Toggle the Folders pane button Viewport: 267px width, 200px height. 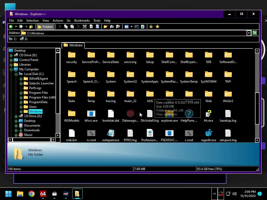pyautogui.click(x=45, y=27)
